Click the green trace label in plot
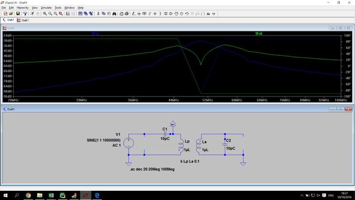Screen dimensions: 355x200 click(259, 34)
